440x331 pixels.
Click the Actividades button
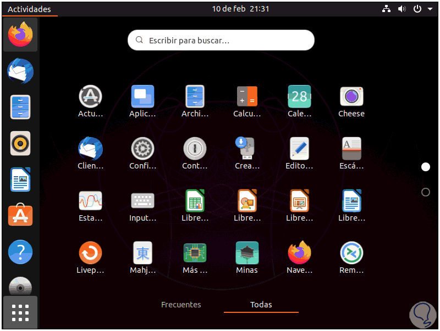[30, 9]
